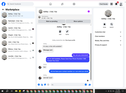Open John 2 bd conversation
This screenshot has height=93, width=126.
(x=18, y=43)
